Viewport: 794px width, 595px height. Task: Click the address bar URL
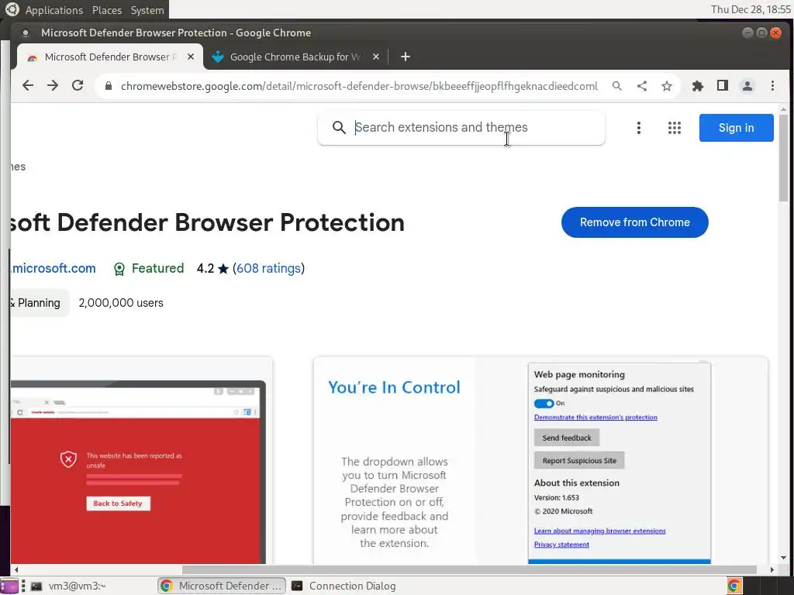359,86
